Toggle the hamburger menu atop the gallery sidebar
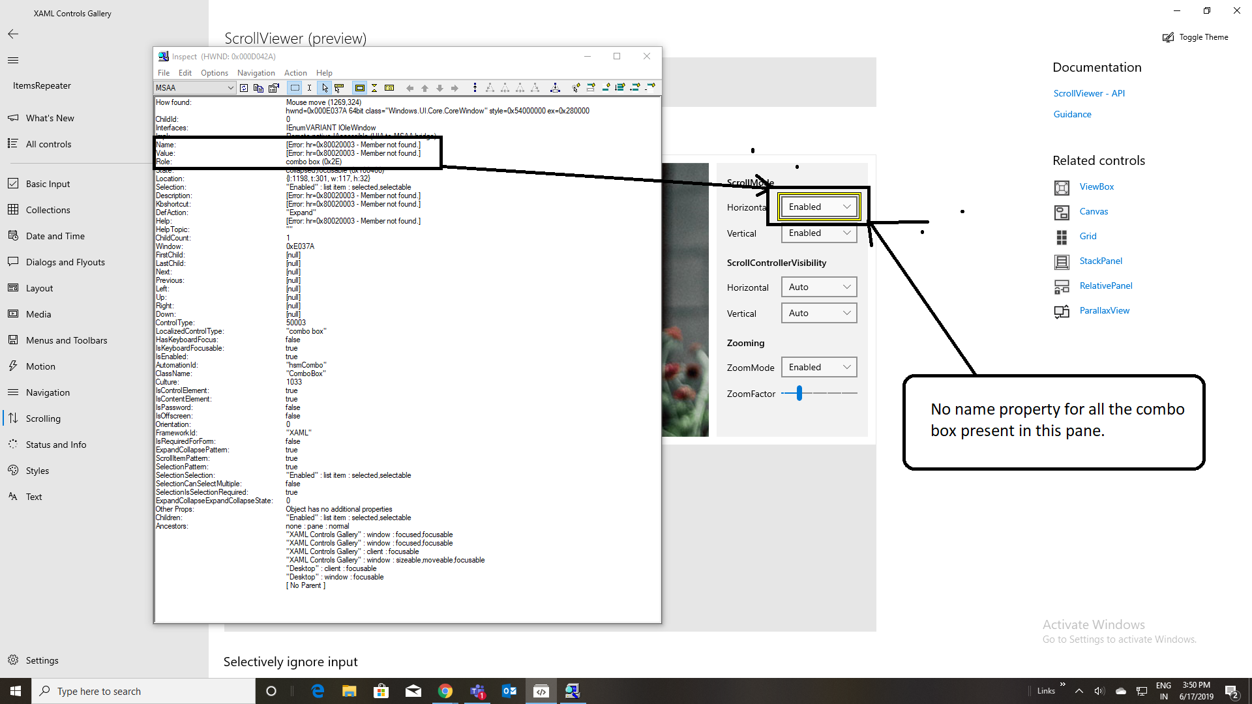 [x=12, y=60]
